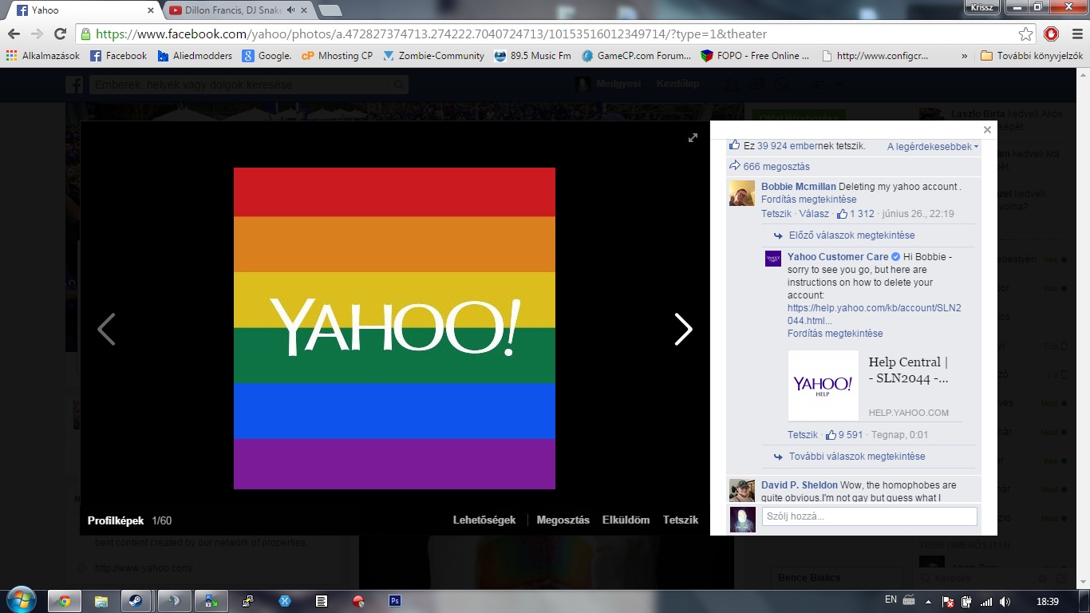Open David P. Sheldon's profile
The image size is (1090, 613).
tap(800, 485)
